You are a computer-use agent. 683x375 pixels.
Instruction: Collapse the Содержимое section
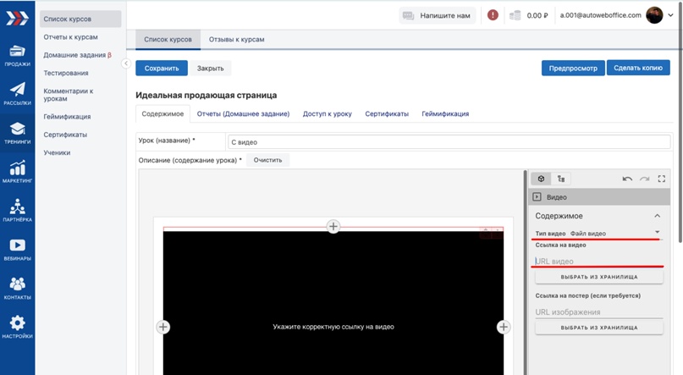(x=658, y=216)
